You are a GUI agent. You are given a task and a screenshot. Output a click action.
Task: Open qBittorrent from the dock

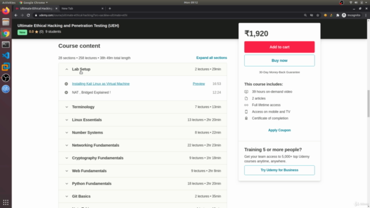tap(6, 89)
